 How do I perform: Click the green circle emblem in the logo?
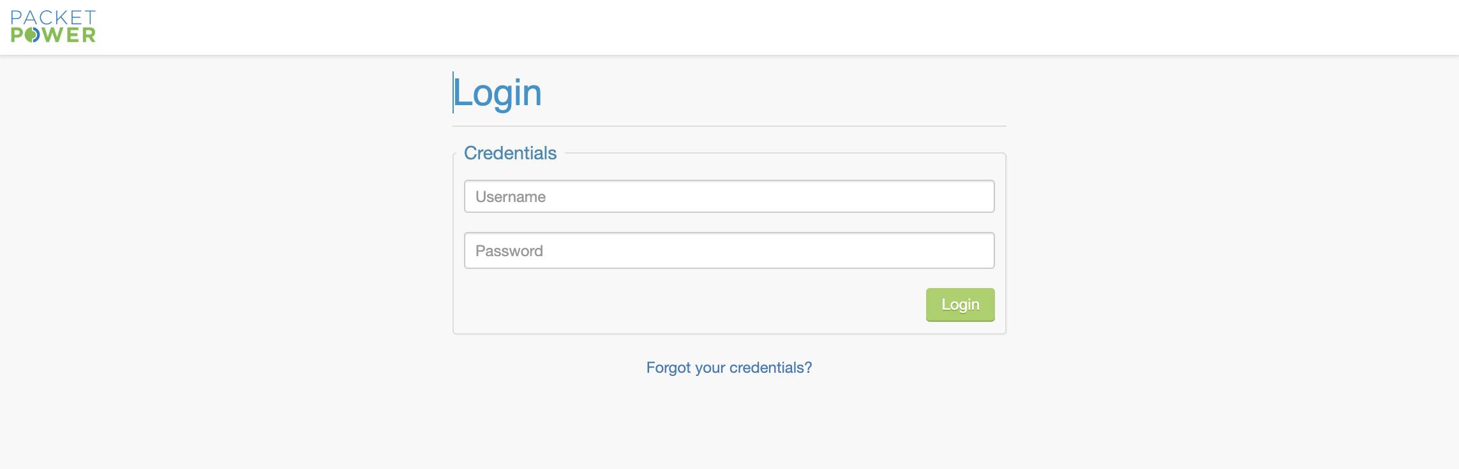[33, 35]
